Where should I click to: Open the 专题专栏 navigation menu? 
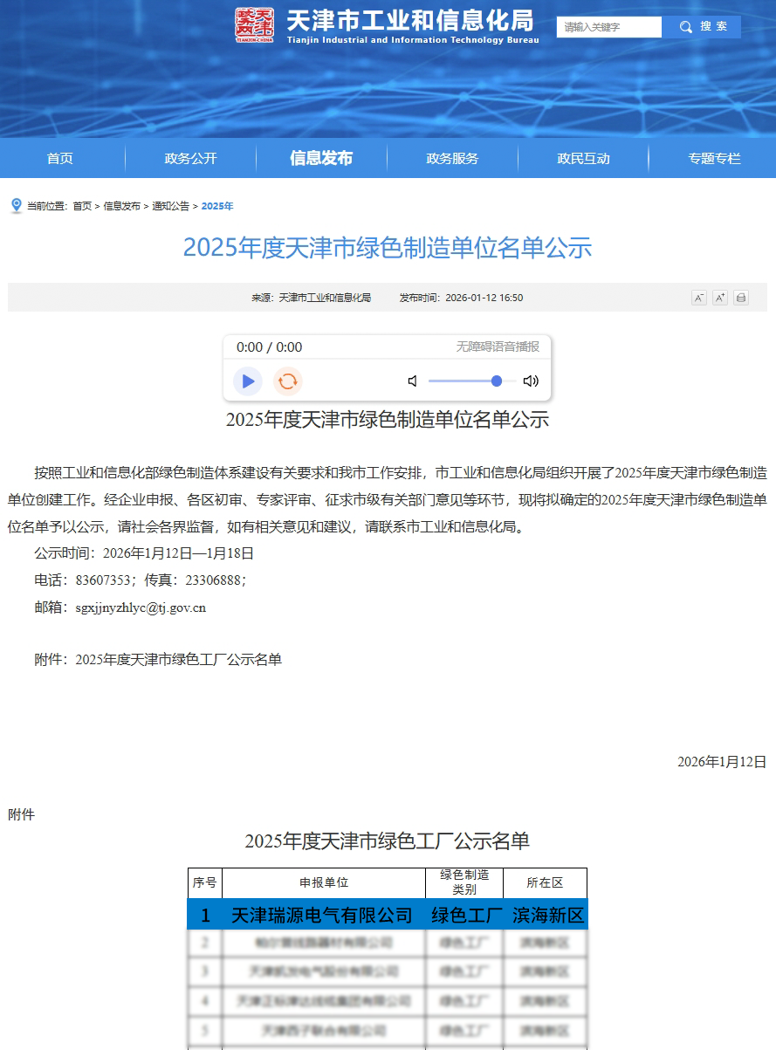click(714, 159)
